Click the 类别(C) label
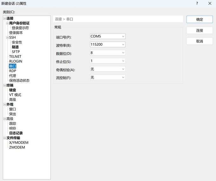 pyautogui.click(x=9, y=12)
